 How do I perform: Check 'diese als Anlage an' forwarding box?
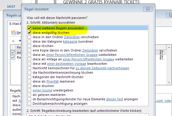tap(29, 59)
